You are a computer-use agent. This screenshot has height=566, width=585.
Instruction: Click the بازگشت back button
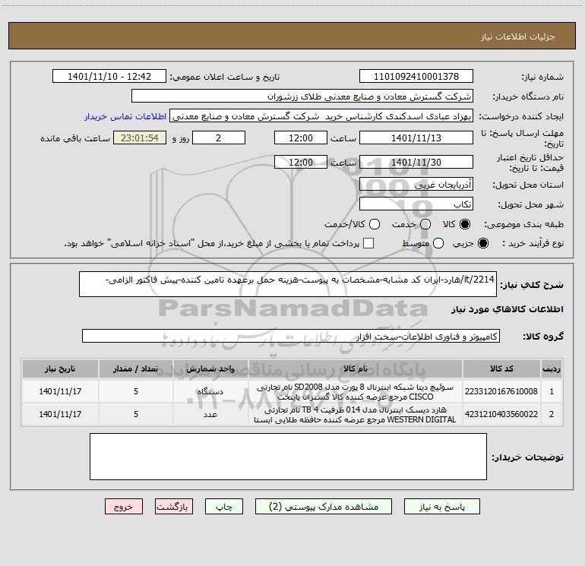tap(174, 507)
